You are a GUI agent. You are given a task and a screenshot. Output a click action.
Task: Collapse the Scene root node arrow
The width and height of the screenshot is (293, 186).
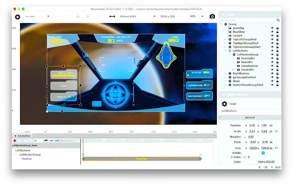pyautogui.click(x=221, y=24)
